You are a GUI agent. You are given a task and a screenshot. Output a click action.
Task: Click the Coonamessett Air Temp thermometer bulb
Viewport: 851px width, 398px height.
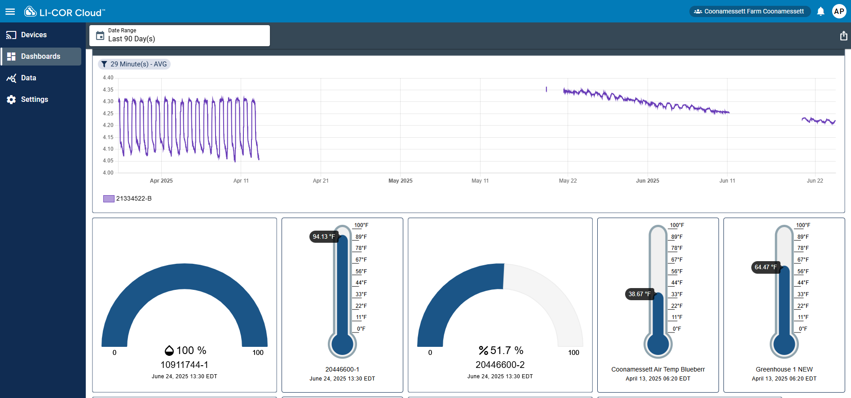[658, 344]
